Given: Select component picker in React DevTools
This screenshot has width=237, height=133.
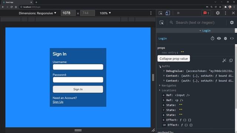Looking at the screenshot, I should [x=161, y=23].
